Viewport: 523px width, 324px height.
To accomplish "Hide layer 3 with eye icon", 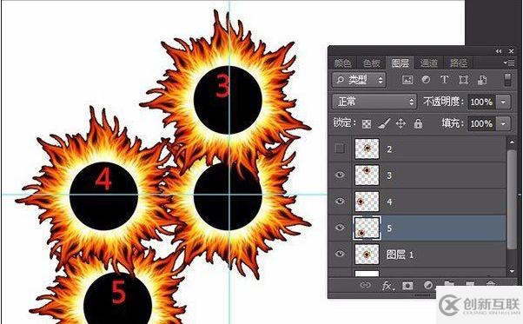I will 340,175.
